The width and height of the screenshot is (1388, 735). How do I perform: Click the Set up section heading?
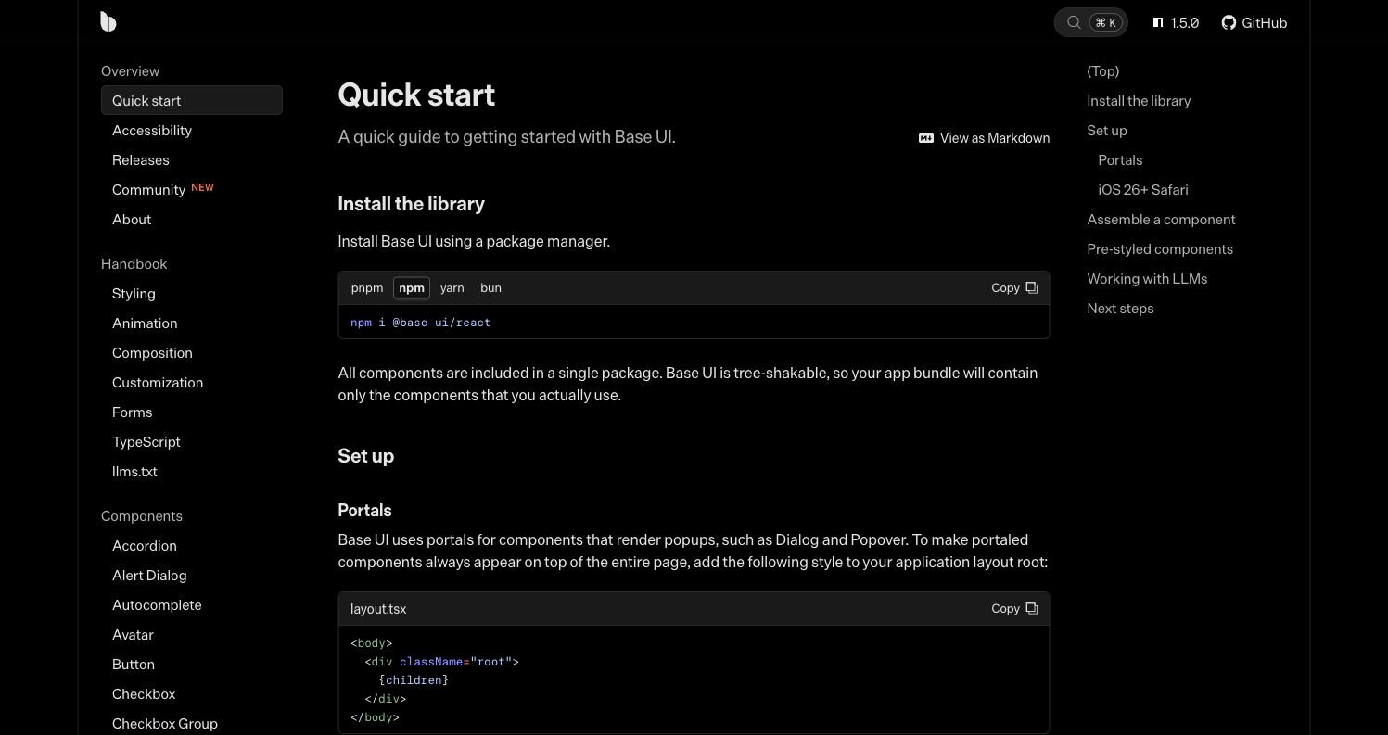coord(365,456)
